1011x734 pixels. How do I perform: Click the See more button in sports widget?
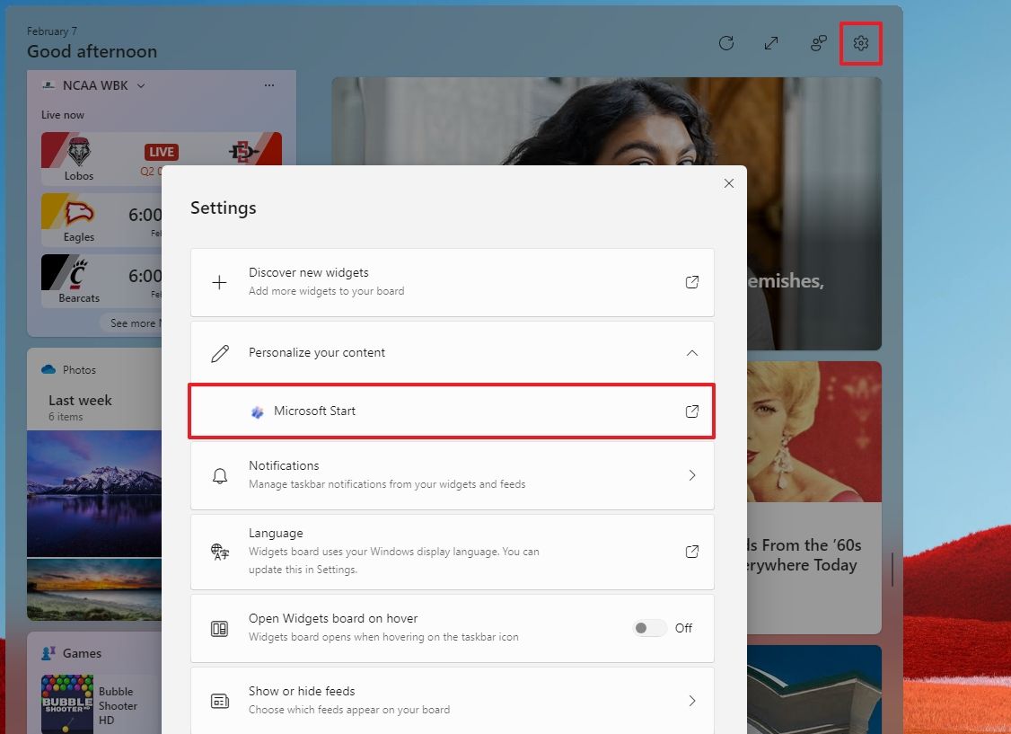pyautogui.click(x=131, y=323)
